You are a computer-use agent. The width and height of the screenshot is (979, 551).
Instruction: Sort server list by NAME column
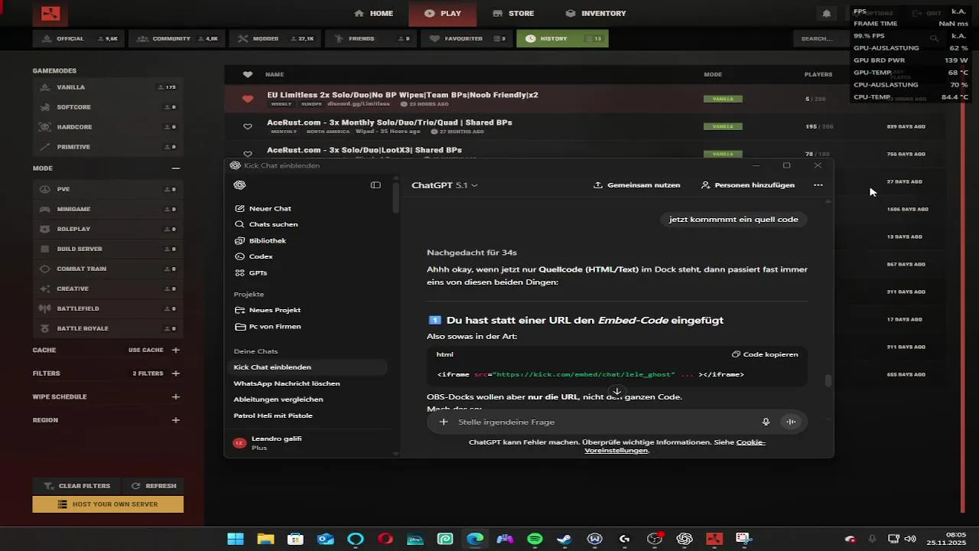click(275, 74)
